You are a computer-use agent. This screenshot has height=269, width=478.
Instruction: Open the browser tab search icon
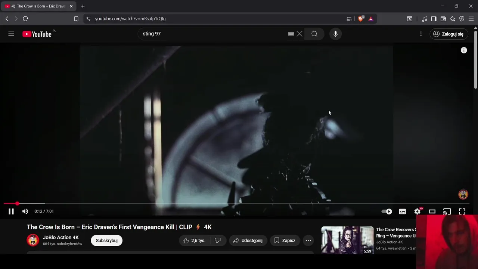(x=410, y=19)
